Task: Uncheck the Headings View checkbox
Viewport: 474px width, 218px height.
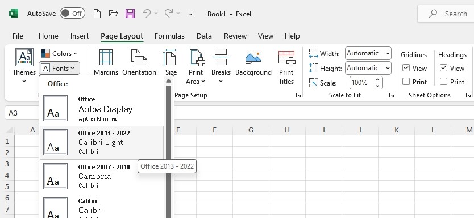Action: pos(443,68)
